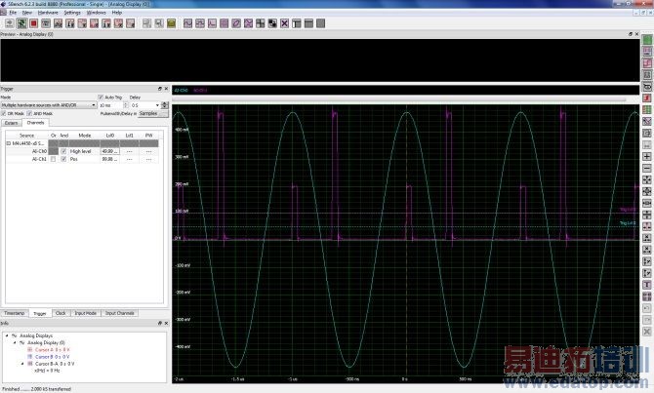Toggle the OR Mask checkbox
The height and width of the screenshot is (393, 654).
click(x=5, y=113)
